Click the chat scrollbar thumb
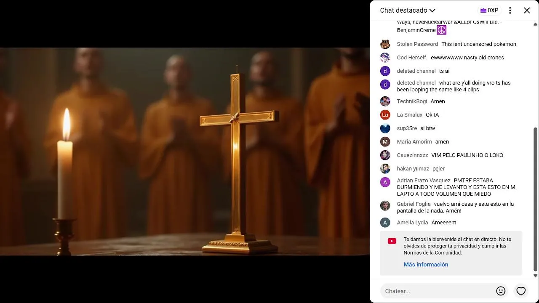539x303 pixels. (x=535, y=199)
